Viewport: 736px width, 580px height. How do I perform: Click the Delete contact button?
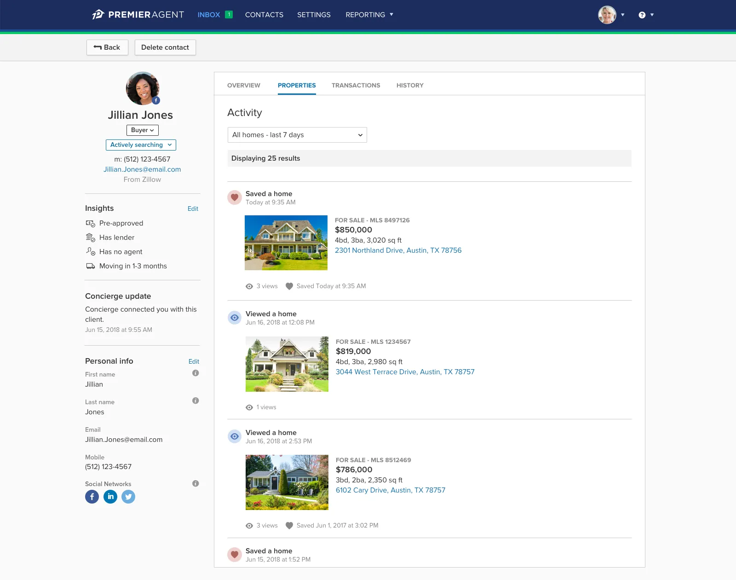tap(165, 47)
